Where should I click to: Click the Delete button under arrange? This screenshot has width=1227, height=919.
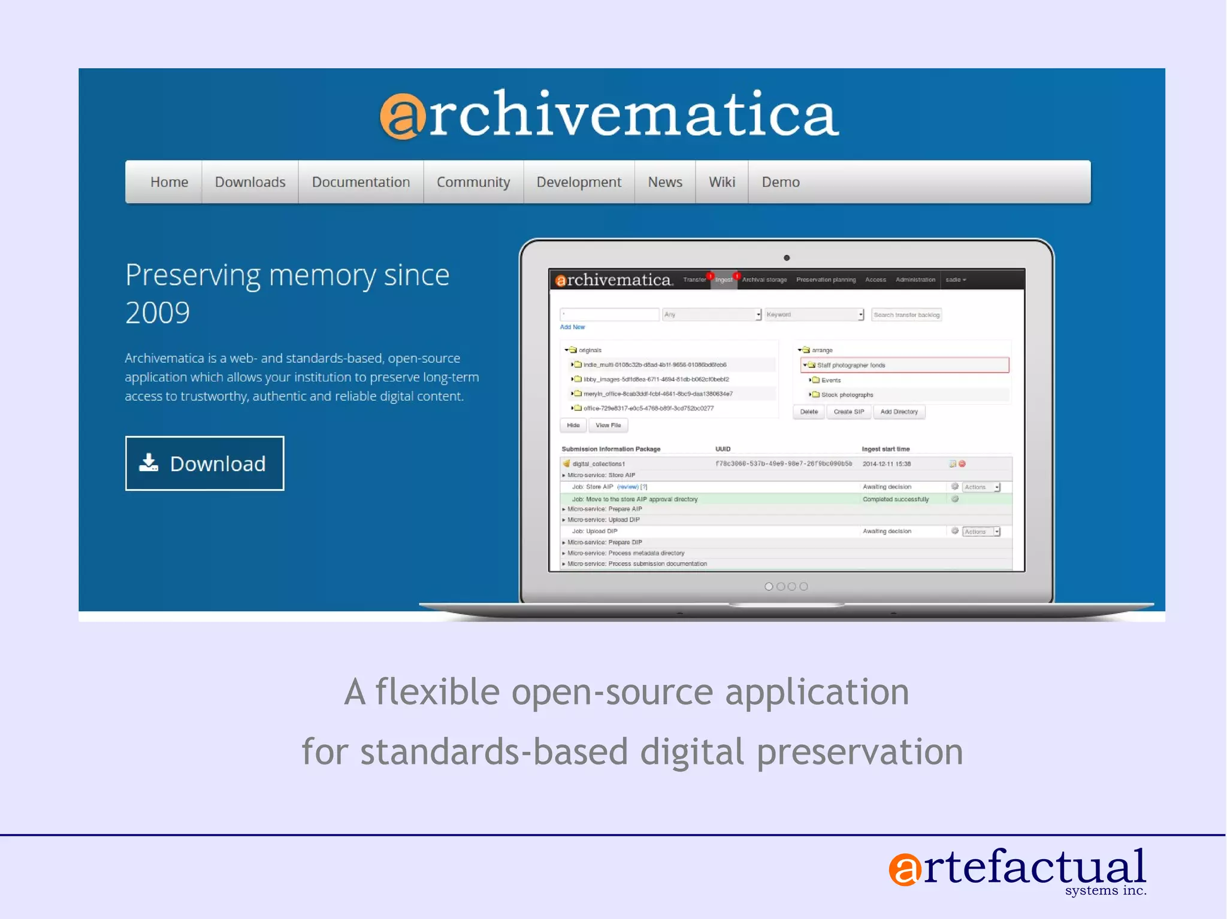(x=809, y=411)
